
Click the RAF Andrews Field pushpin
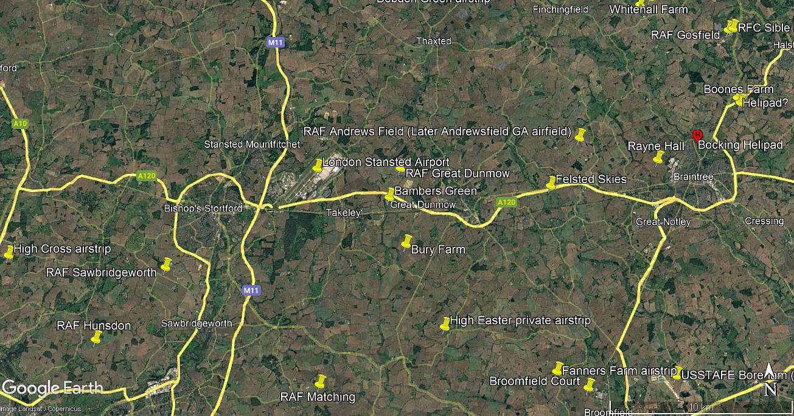(580, 136)
